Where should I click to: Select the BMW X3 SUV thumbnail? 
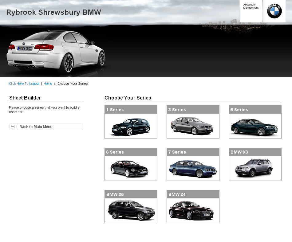coord(255,168)
